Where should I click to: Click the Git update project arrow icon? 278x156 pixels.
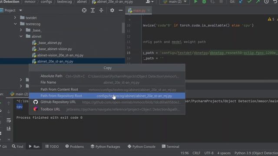point(241,2)
